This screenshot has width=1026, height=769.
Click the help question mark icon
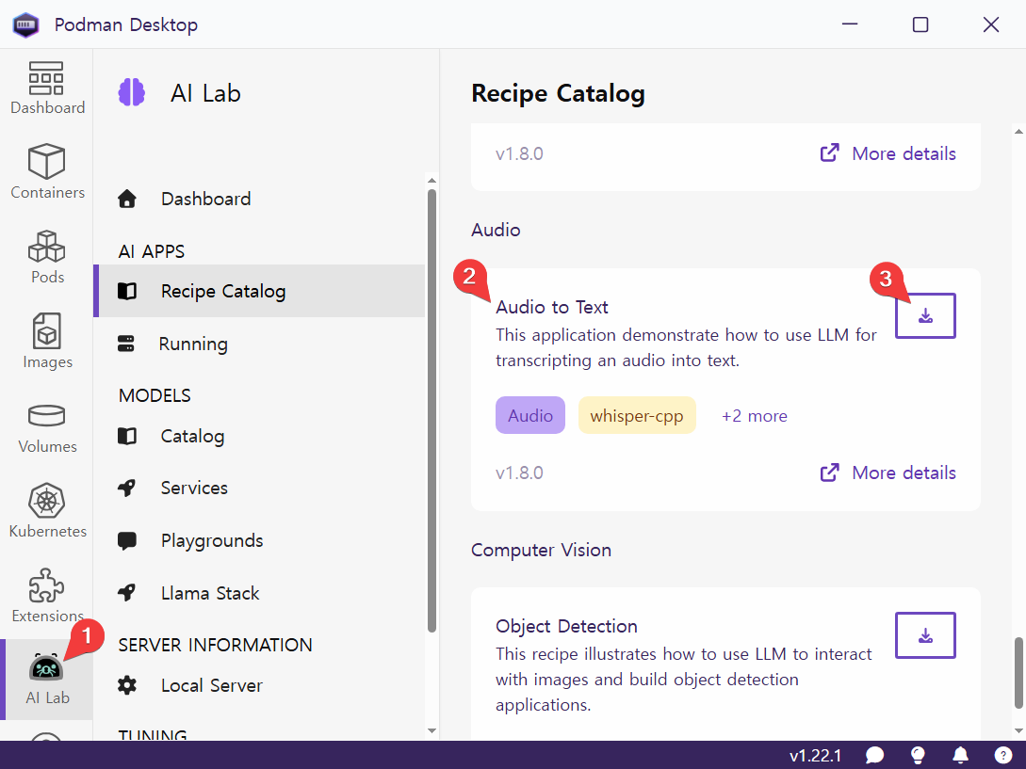click(1003, 755)
